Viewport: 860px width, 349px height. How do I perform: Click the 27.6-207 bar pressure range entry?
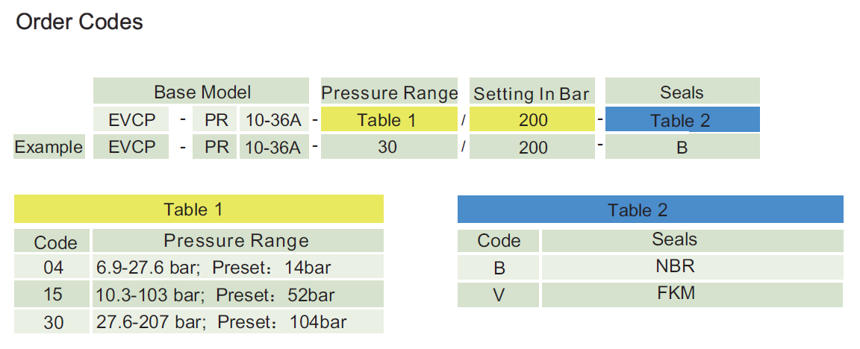point(222,322)
